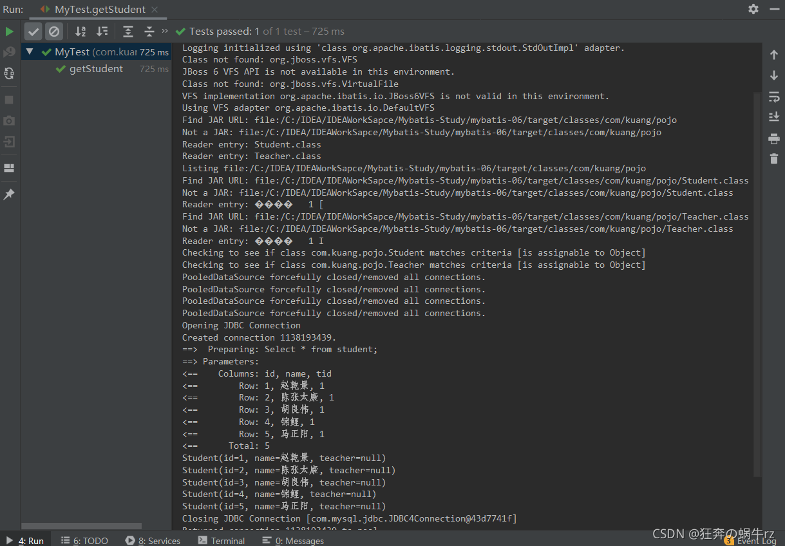Viewport: 785px width, 546px height.
Task: Sort tests alphabetically
Action: tap(80, 31)
